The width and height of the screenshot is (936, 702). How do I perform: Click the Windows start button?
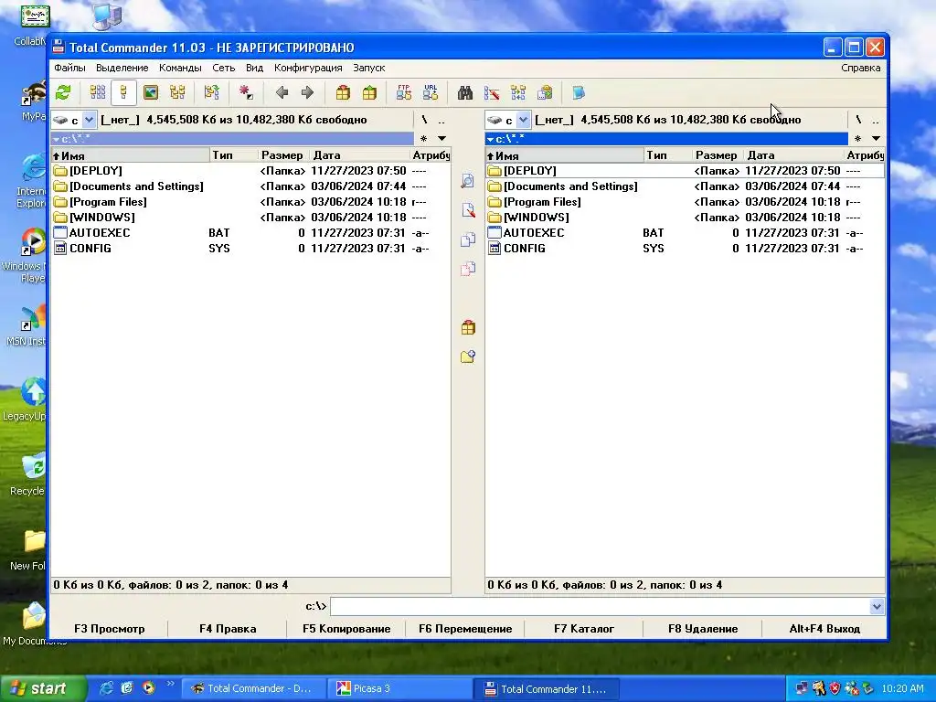[x=43, y=688]
